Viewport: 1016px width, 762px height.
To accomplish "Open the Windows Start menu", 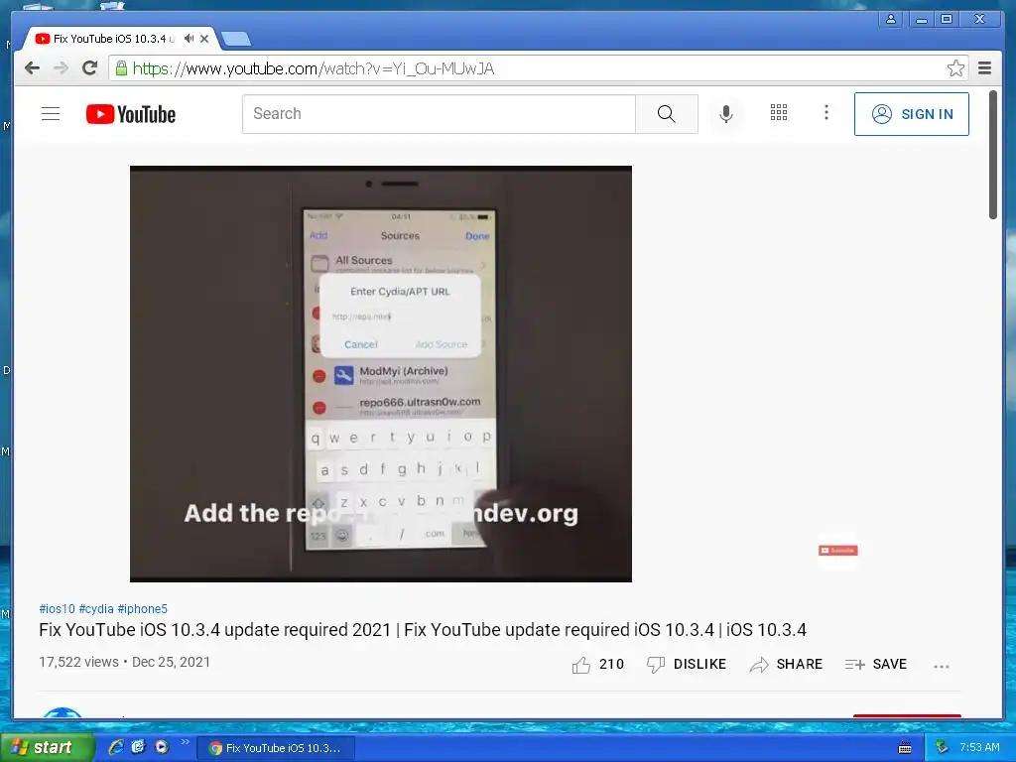I will coord(46,747).
